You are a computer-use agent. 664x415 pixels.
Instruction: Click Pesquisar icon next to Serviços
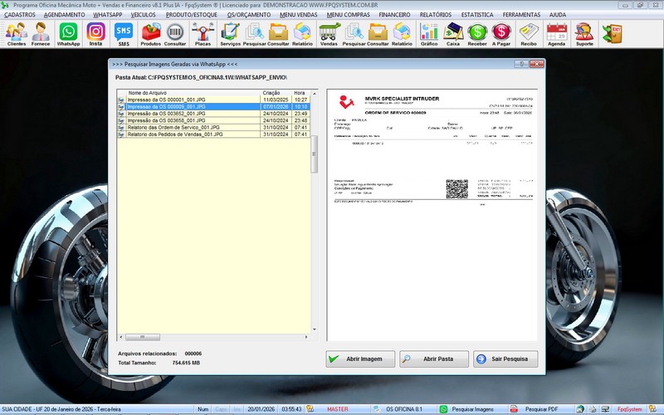tap(255, 34)
